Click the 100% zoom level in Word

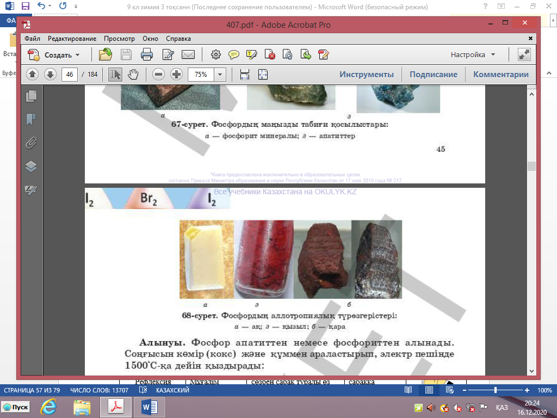[x=544, y=390]
